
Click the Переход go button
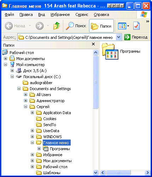136,37
